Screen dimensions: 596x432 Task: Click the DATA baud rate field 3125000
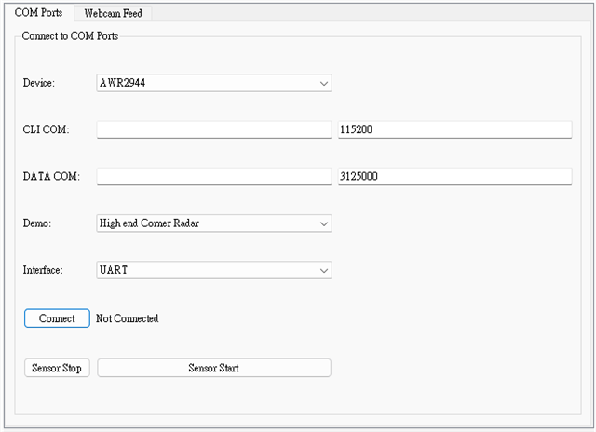point(454,177)
